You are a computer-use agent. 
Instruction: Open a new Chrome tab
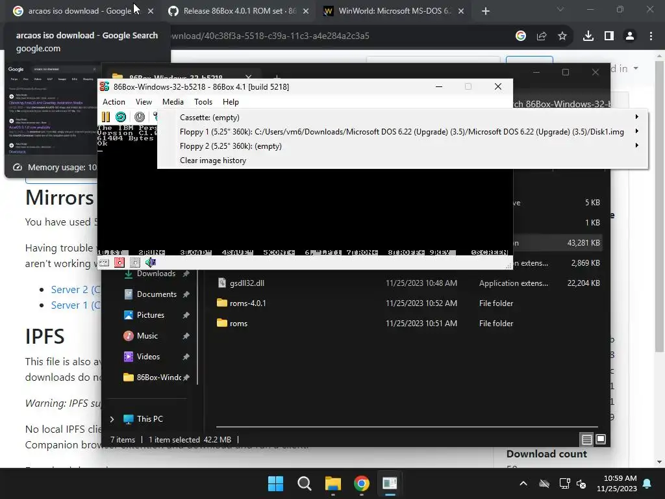(x=486, y=12)
